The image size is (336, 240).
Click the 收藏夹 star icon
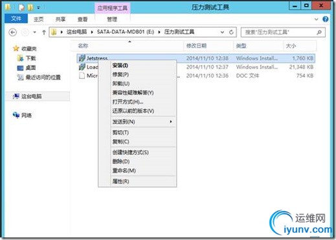(16, 49)
